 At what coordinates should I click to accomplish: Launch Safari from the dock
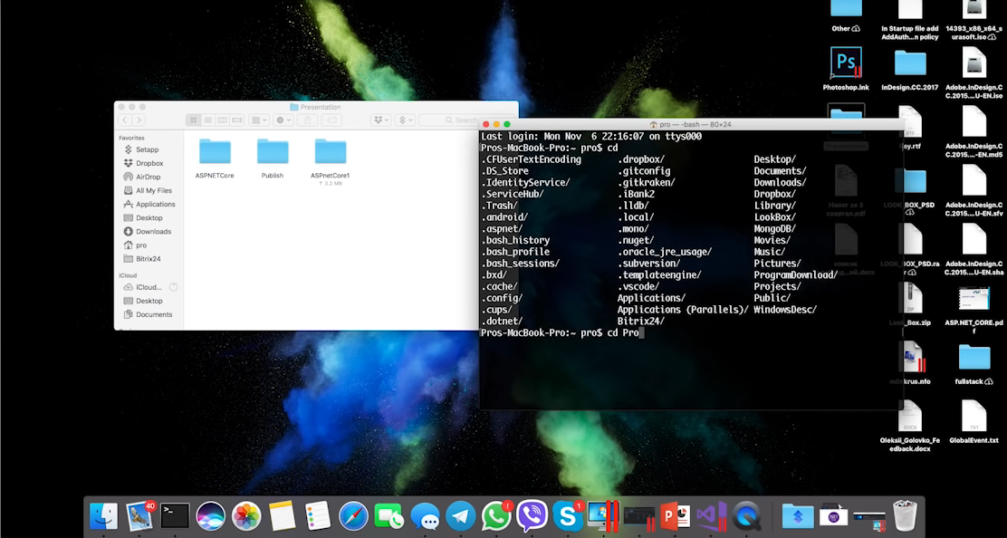coord(353,515)
